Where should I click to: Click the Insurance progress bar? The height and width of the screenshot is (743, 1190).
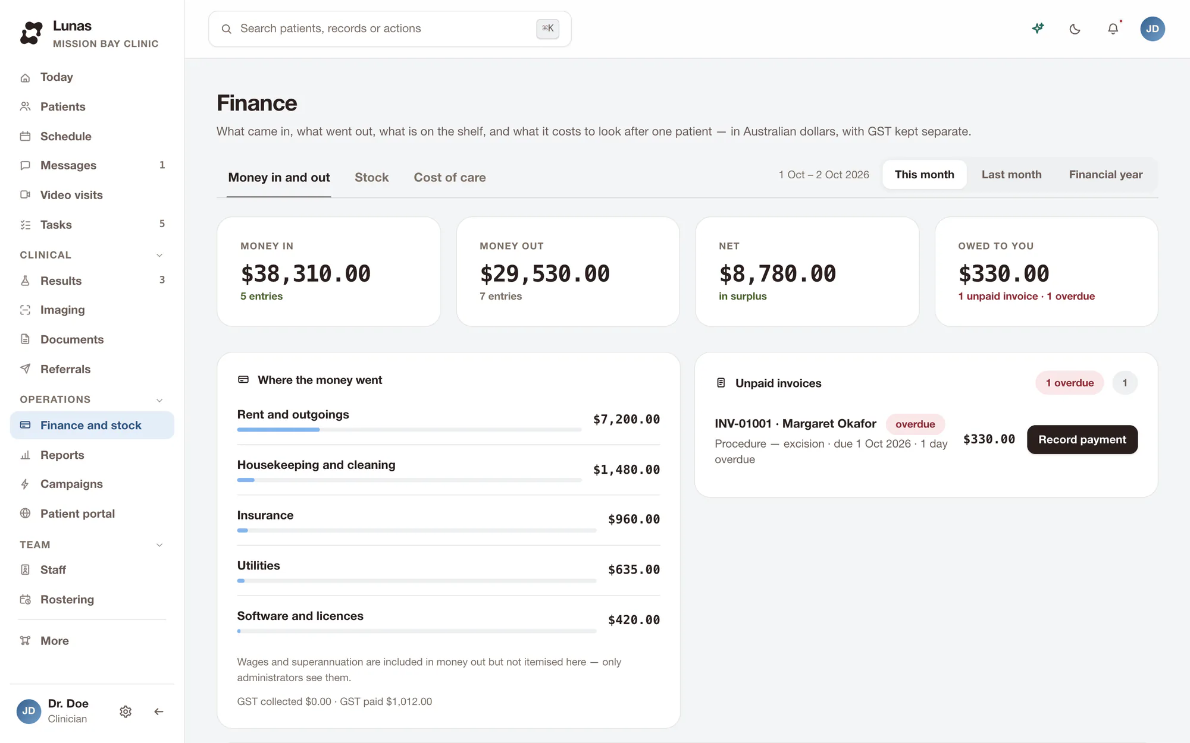416,530
